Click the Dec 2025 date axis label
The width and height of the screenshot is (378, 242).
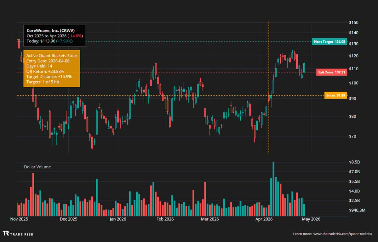click(x=68, y=219)
